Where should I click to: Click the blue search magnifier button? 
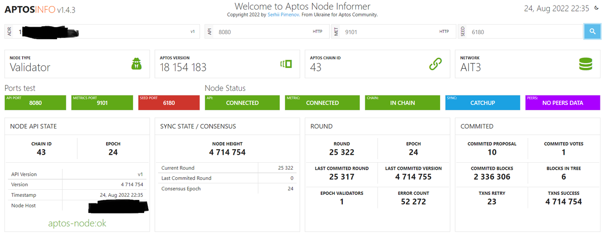[x=592, y=31]
